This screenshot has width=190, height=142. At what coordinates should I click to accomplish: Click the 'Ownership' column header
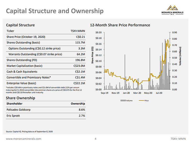click(x=78, y=104)
